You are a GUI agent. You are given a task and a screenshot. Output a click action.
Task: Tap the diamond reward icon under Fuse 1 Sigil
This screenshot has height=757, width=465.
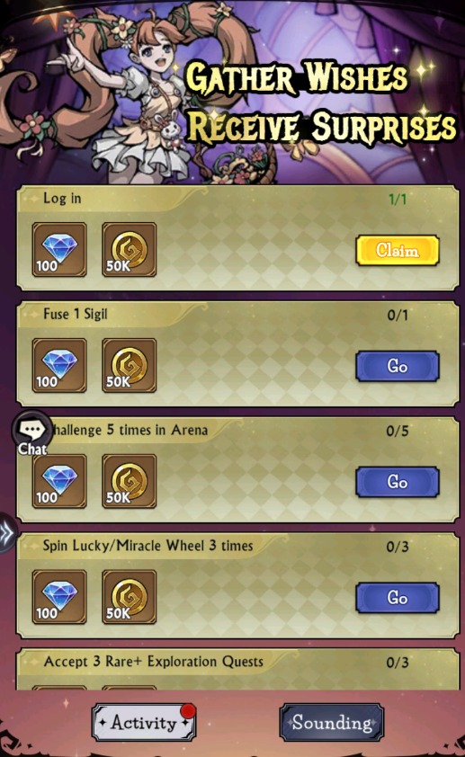59,366
